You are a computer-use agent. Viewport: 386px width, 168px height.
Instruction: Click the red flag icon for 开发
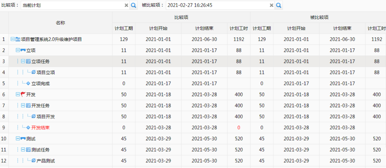[23, 95]
